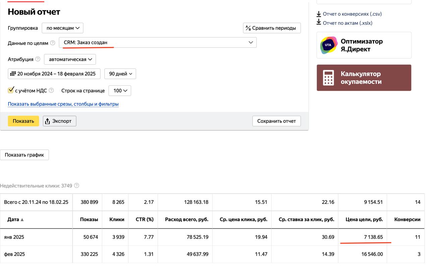Click the Ср. ставка за клик, руб. header
Viewport: 429px width, 266px height.
click(x=306, y=219)
